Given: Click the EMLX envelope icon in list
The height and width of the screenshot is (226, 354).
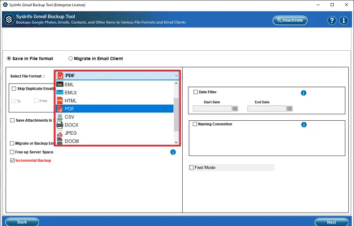Looking at the screenshot, I should point(60,92).
